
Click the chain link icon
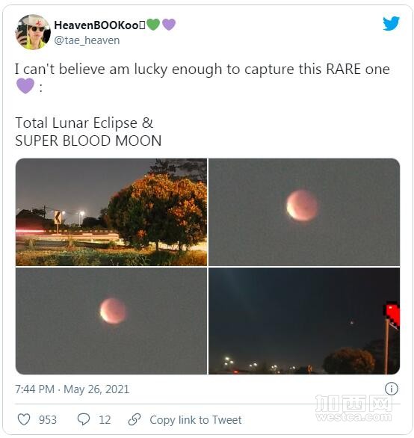click(135, 419)
